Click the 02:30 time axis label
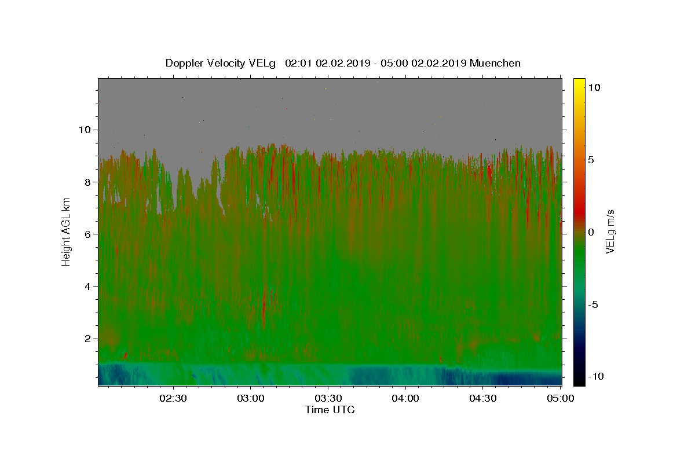This screenshot has height=463, width=695. [173, 398]
